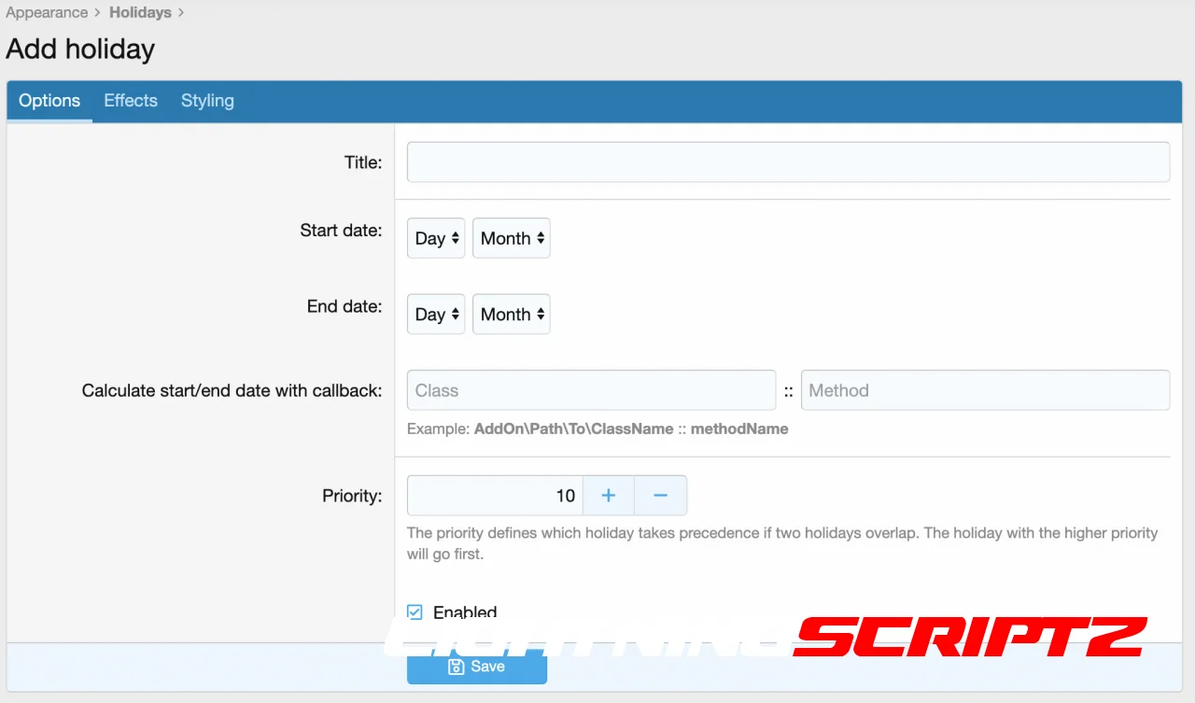
Task: Focus the Title text field
Action: 788,162
